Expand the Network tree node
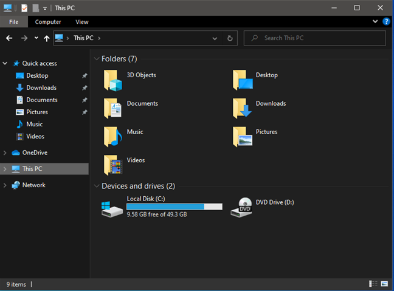This screenshot has width=394, height=291. [x=5, y=185]
